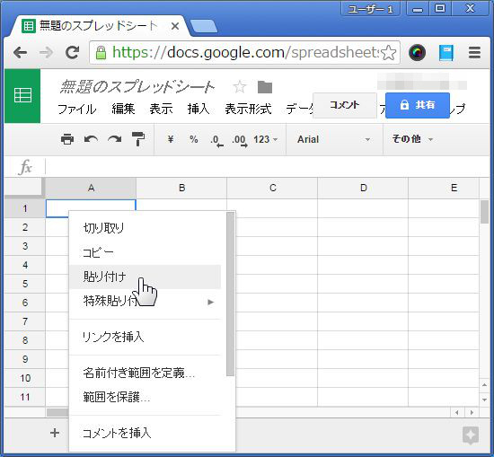494x457 pixels.
Task: Select the paint format roller tool
Action: pyautogui.click(x=138, y=139)
